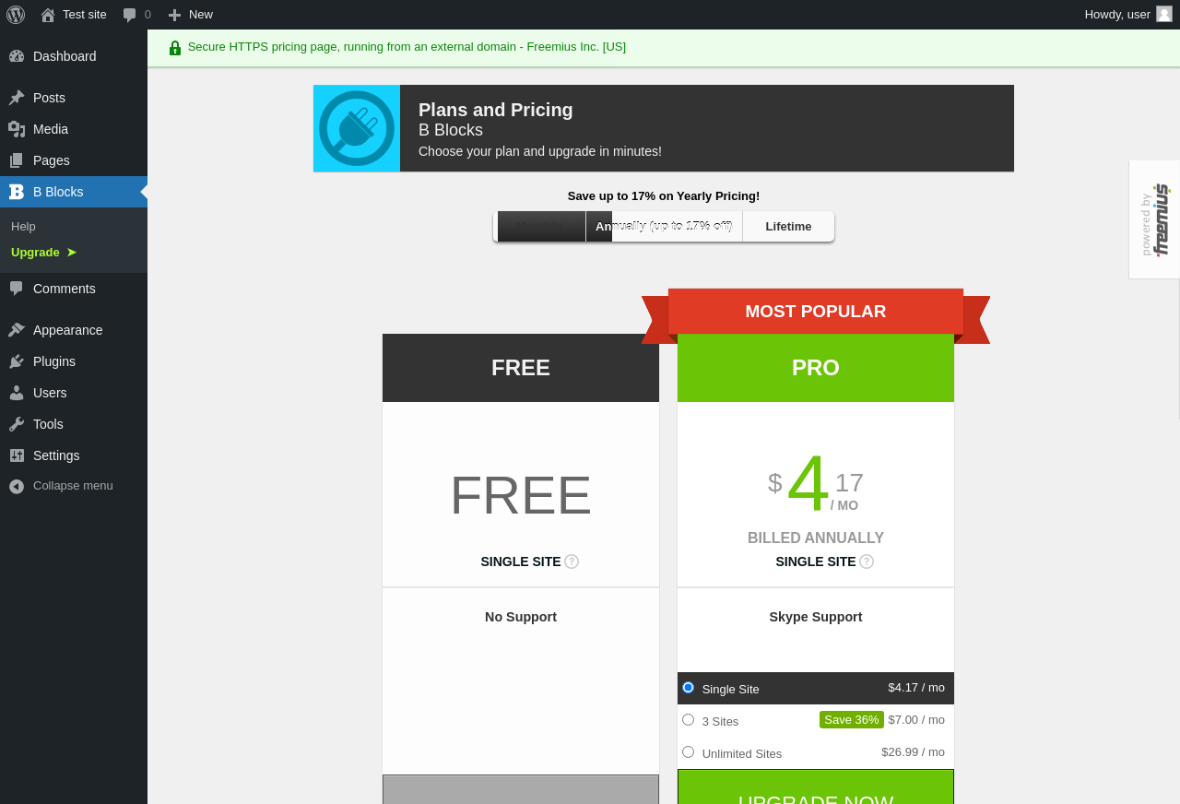
Task: Click the $4.17 / mo price
Action: pyautogui.click(x=916, y=688)
